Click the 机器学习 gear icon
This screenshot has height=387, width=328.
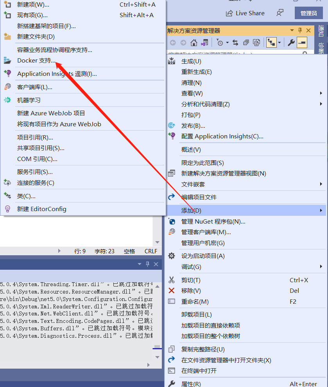(x=7, y=100)
